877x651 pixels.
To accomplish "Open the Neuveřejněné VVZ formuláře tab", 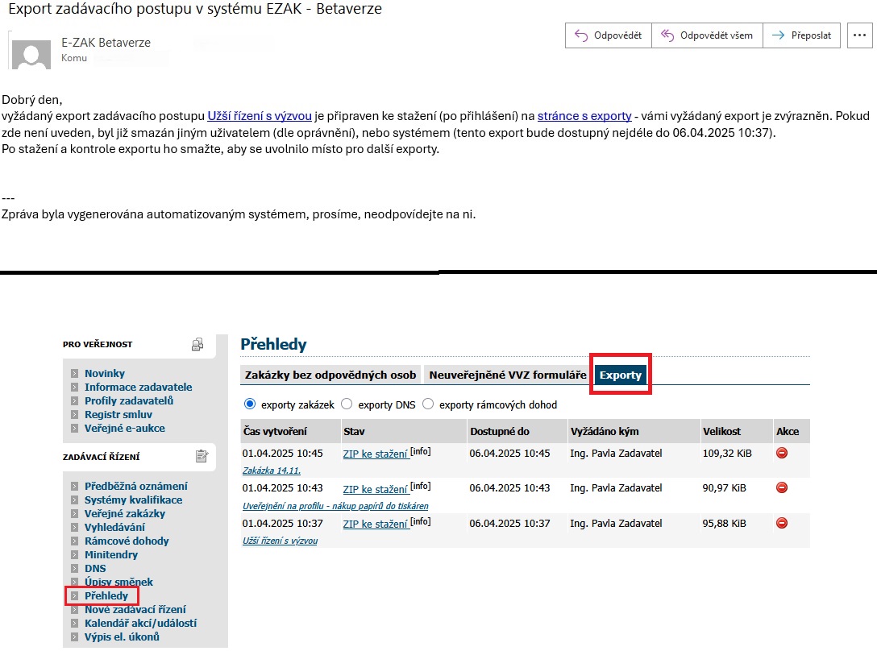I will pos(507,375).
